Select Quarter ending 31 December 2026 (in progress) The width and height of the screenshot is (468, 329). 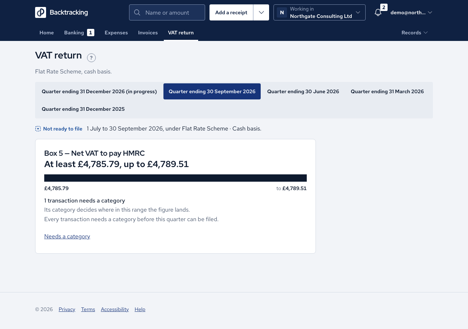point(99,91)
